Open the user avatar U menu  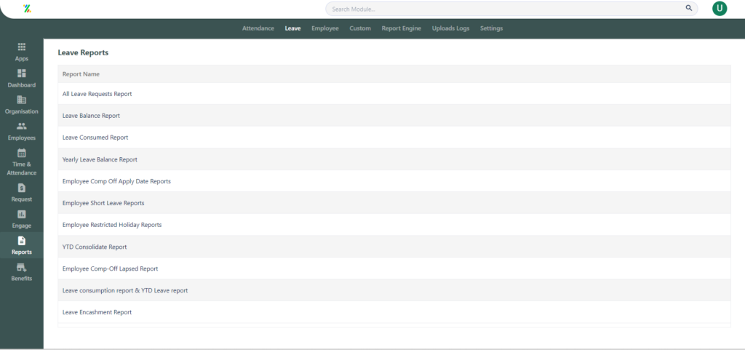click(x=720, y=9)
